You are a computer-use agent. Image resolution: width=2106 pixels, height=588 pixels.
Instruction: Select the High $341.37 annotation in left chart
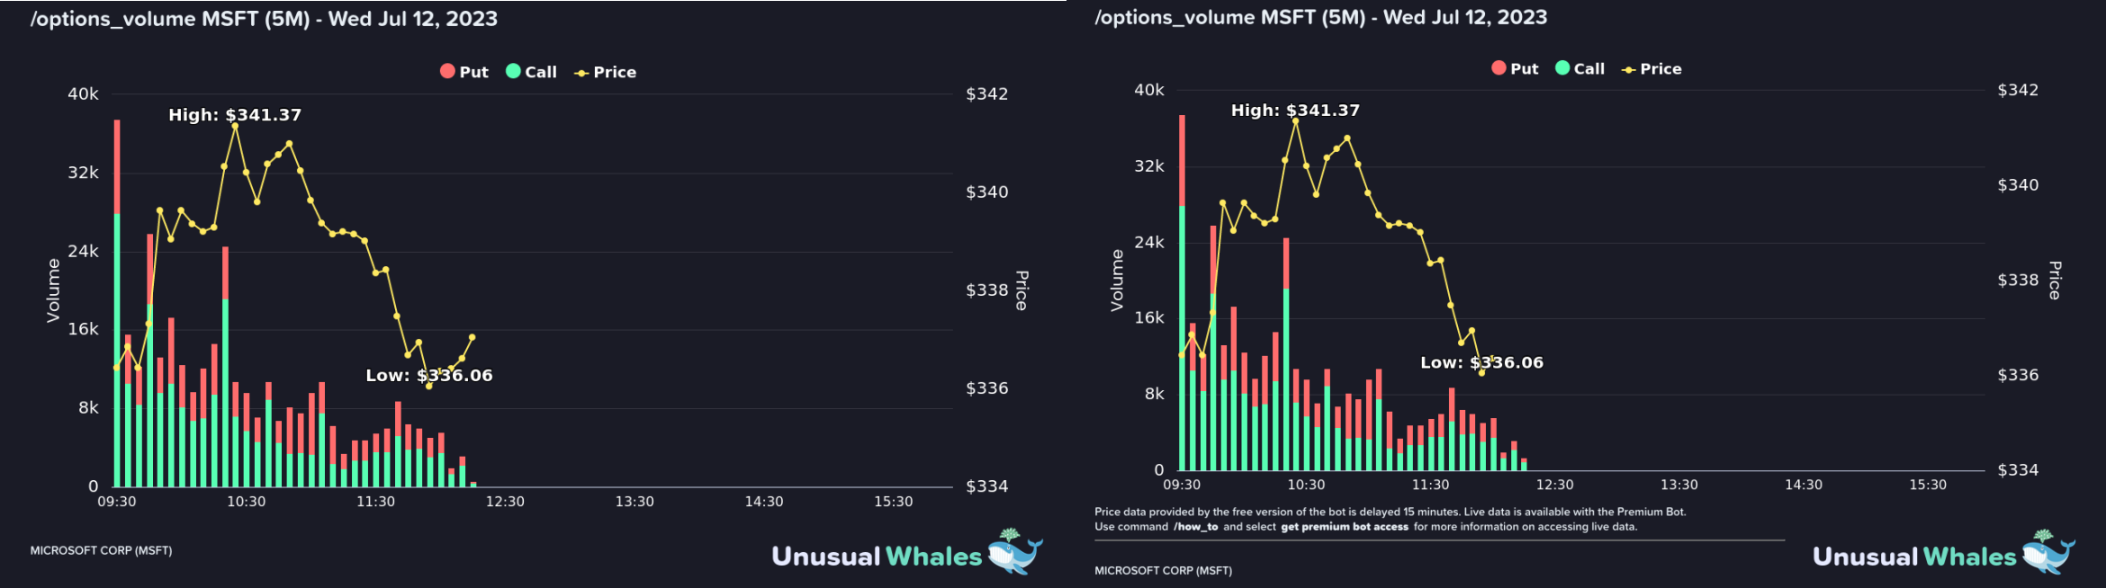point(235,114)
